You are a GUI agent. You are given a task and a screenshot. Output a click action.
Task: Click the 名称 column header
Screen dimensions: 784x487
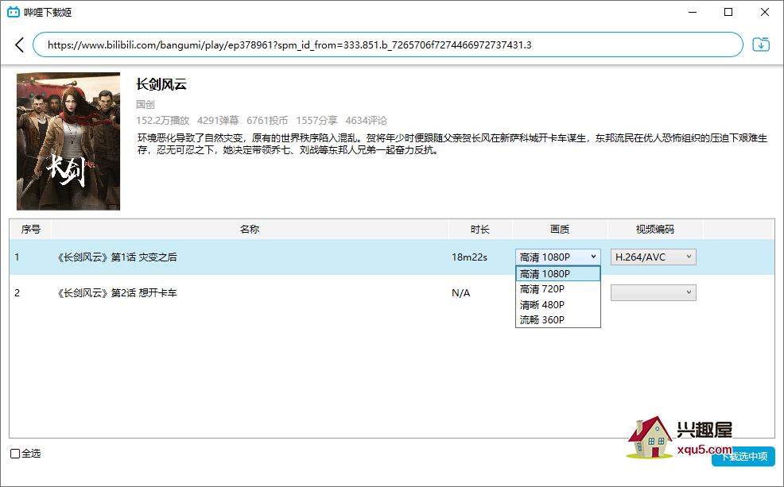click(250, 230)
